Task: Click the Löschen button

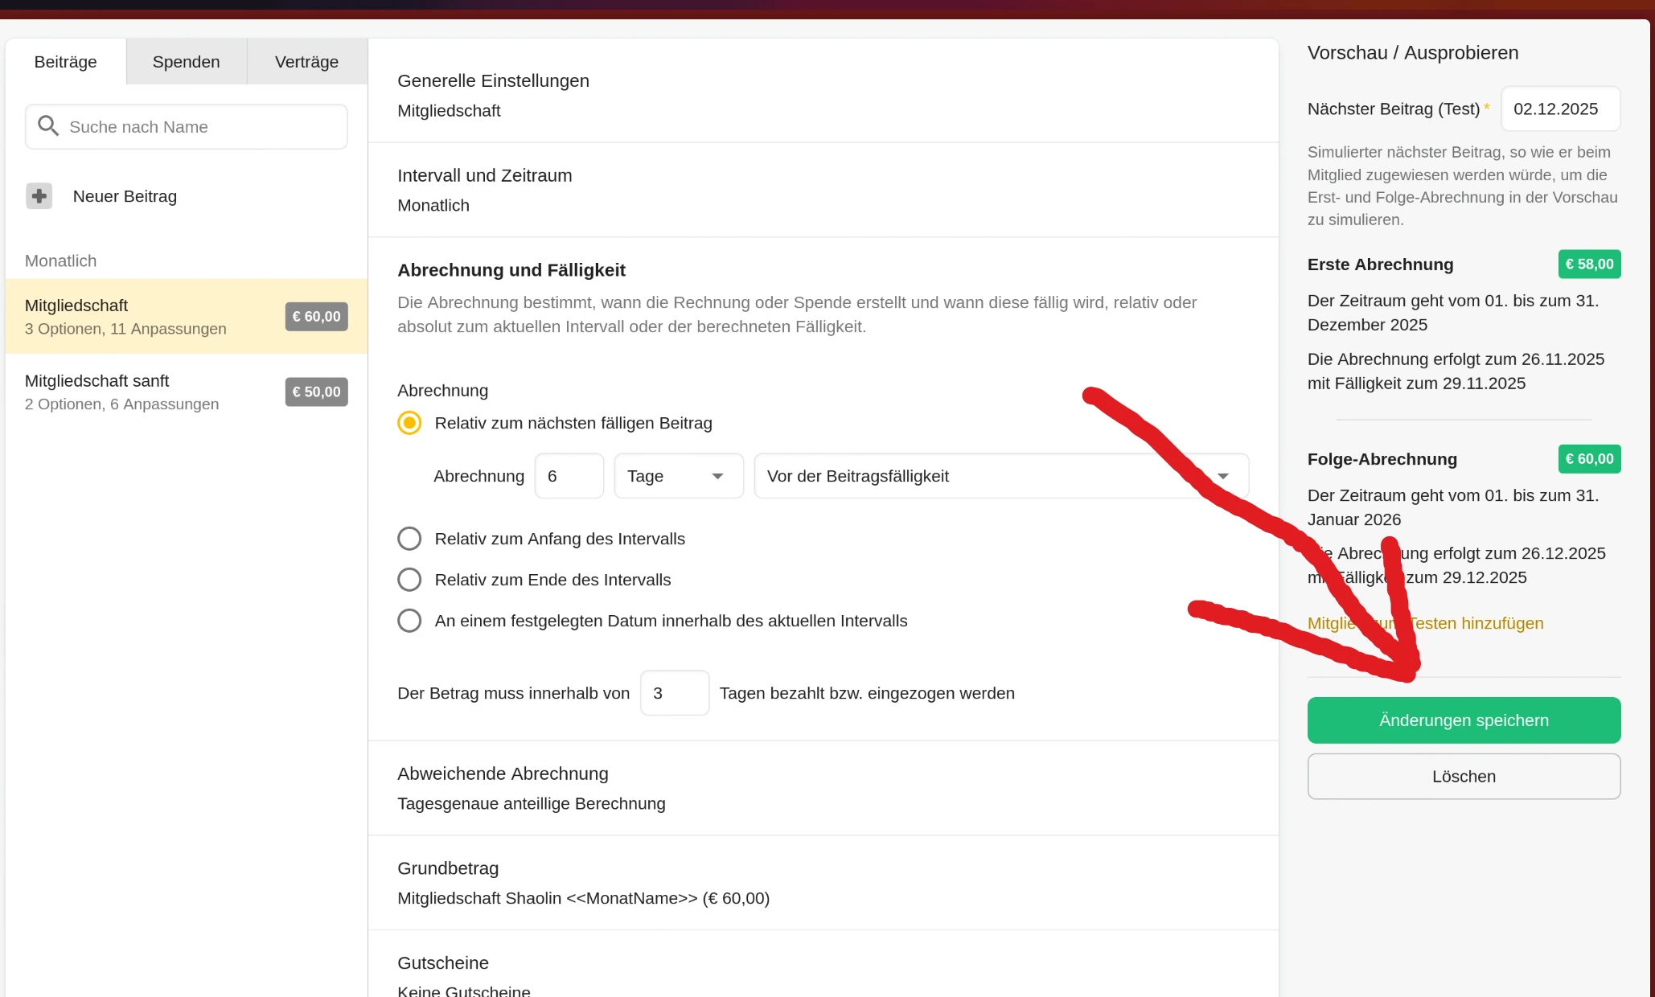Action: click(1463, 777)
